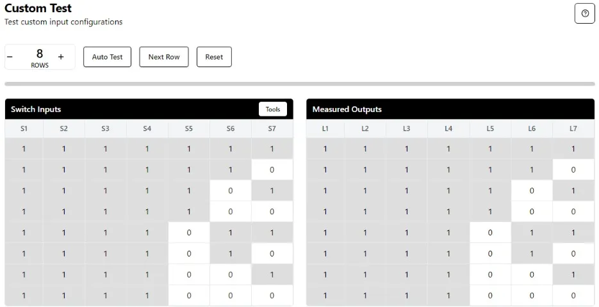Screen dimensions: 599x307
Task: Click the rows count number field
Action: [40, 54]
